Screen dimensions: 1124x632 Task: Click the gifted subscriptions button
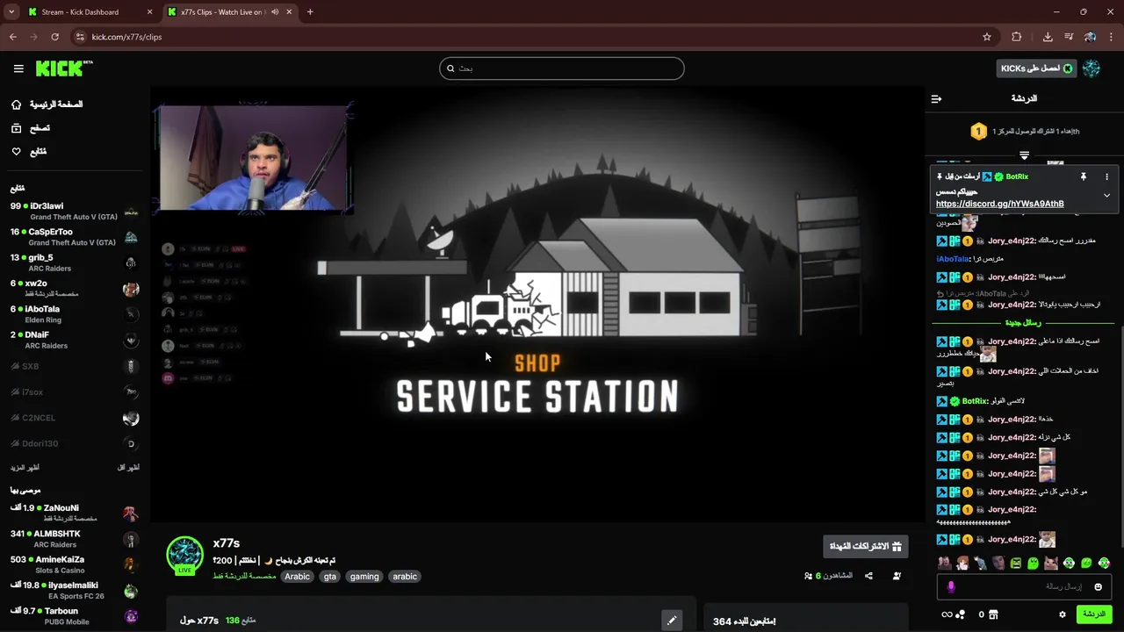coord(866,546)
